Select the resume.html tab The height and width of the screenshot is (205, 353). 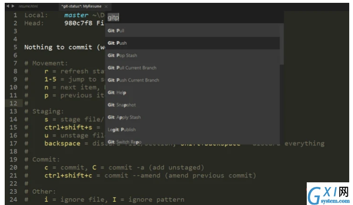[28, 6]
